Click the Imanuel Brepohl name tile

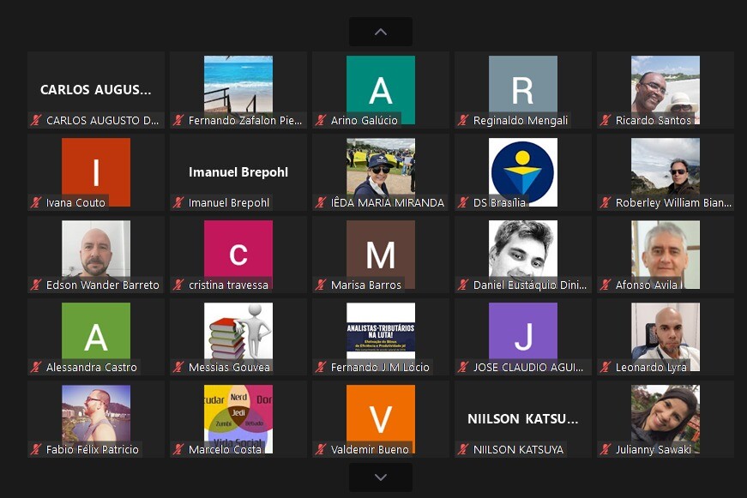[238, 172]
